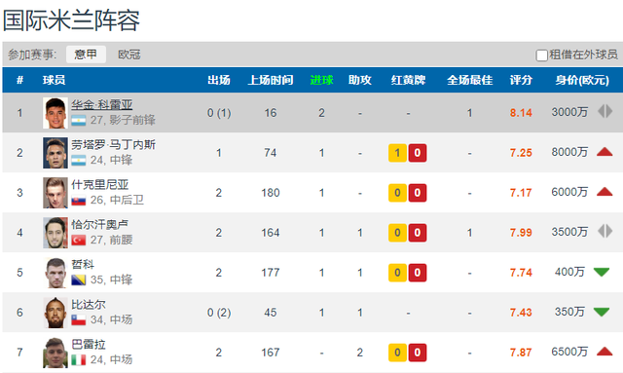
Task: Sort by 上场时间 column header
Action: click(x=271, y=80)
